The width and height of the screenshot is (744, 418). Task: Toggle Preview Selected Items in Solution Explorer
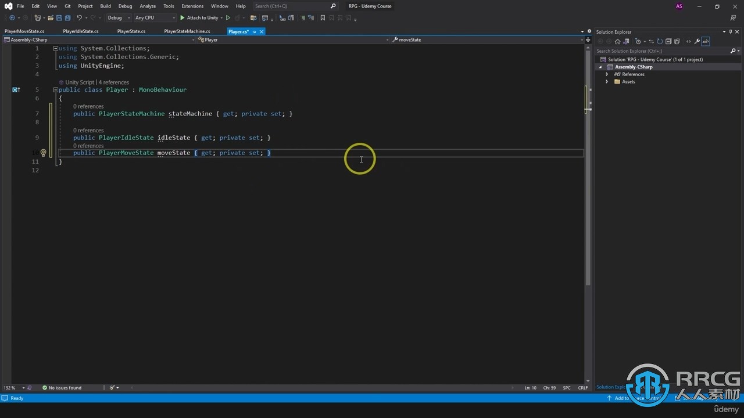tap(706, 41)
